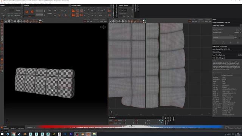Viewport: 242px width, 136px height.
Task: Click the New Release link in status bar
Action: pyautogui.click(x=237, y=128)
